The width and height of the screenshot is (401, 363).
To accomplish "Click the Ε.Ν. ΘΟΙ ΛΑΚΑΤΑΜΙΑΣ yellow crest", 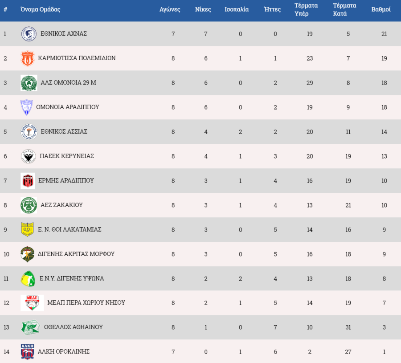I will tap(28, 229).
